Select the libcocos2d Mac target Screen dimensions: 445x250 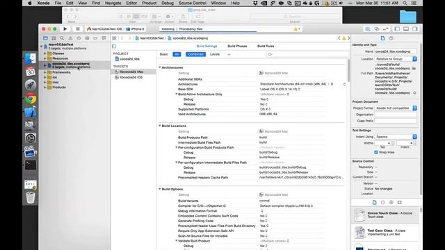click(133, 72)
